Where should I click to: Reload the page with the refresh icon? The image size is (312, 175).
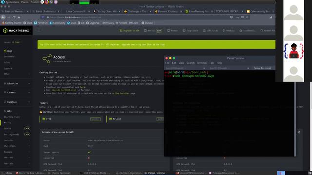[x=14, y=17]
